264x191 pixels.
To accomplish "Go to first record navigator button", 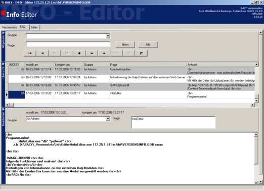I will click(30, 53).
